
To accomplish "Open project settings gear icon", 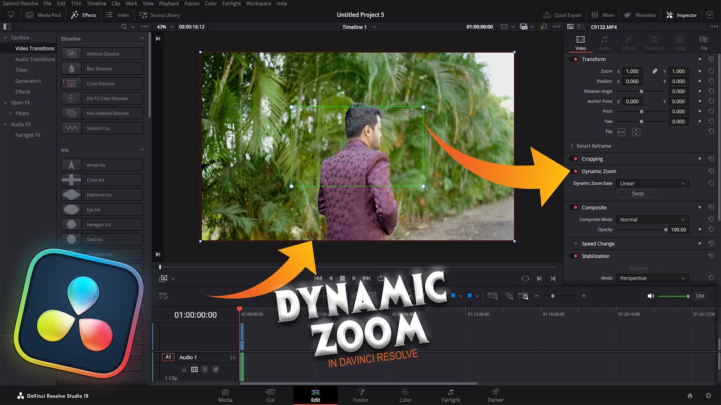I will 708,395.
